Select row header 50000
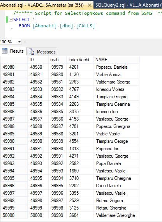Viewport: 162px width, 222px height. tap(14, 215)
